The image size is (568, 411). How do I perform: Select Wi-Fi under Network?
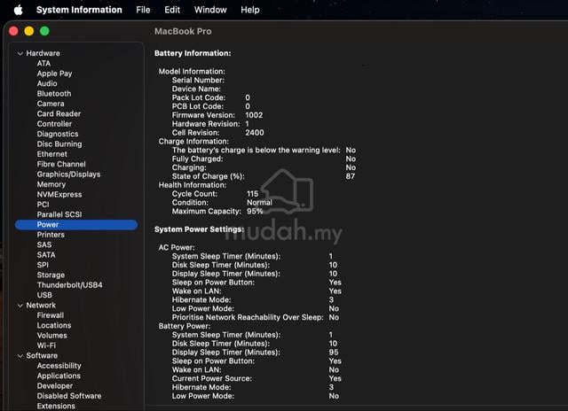[x=46, y=345]
